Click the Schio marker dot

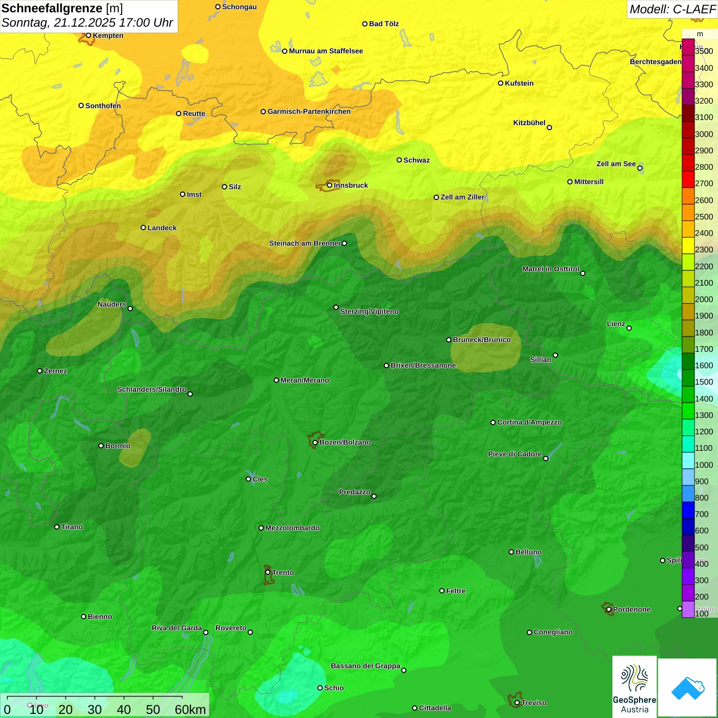tap(320, 688)
